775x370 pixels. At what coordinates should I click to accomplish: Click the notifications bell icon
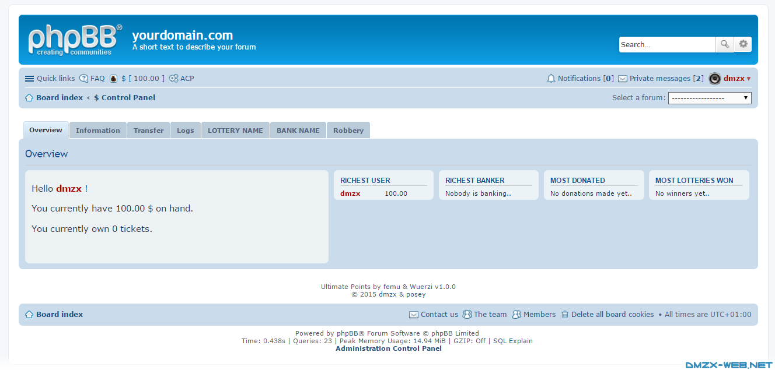point(551,79)
